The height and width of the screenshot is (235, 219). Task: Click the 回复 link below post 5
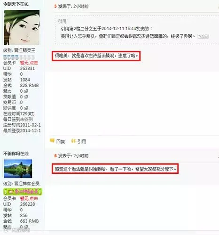coord(61,141)
